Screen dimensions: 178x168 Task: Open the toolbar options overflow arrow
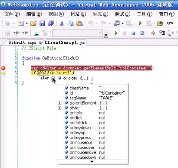[106, 35]
